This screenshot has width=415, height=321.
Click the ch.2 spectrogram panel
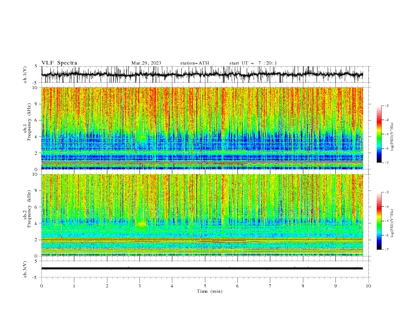pos(202,215)
